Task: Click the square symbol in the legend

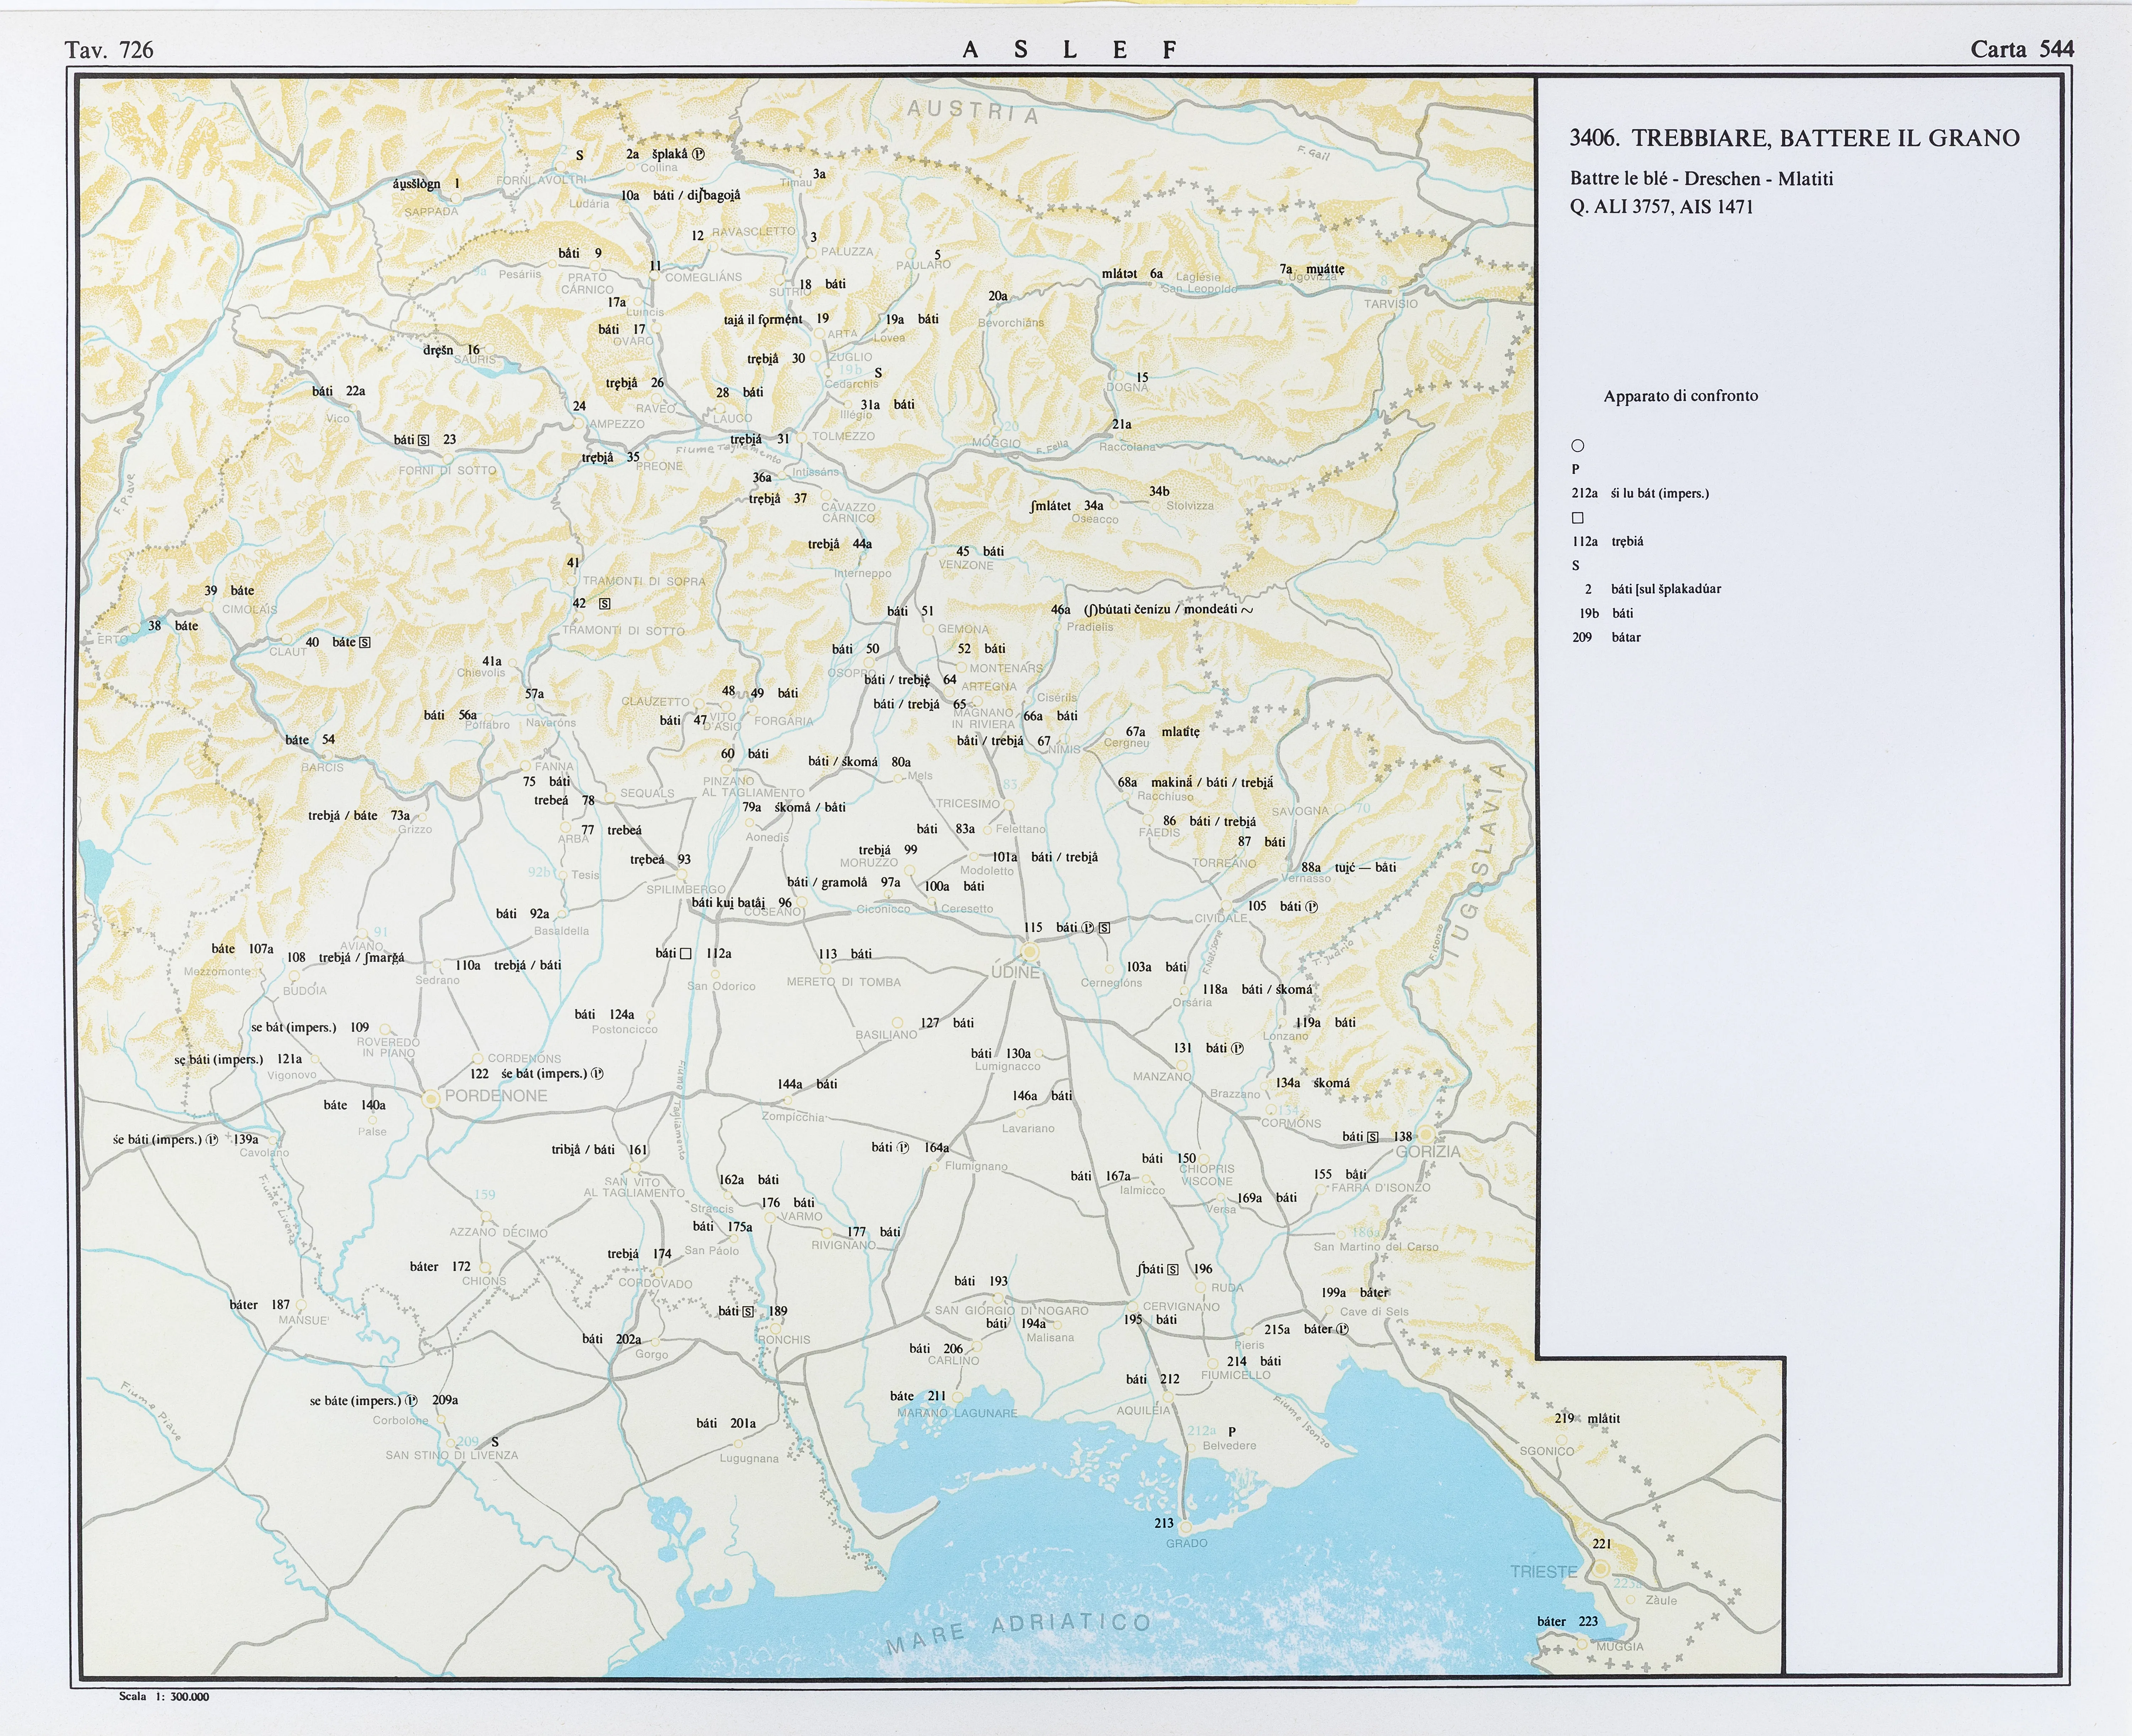Action: click(1578, 518)
